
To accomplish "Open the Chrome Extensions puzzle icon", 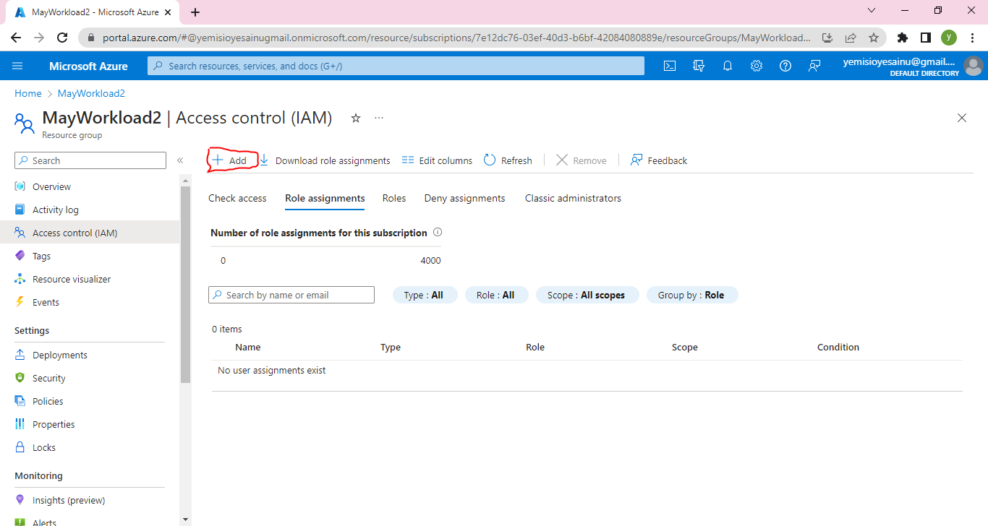I will coord(902,38).
